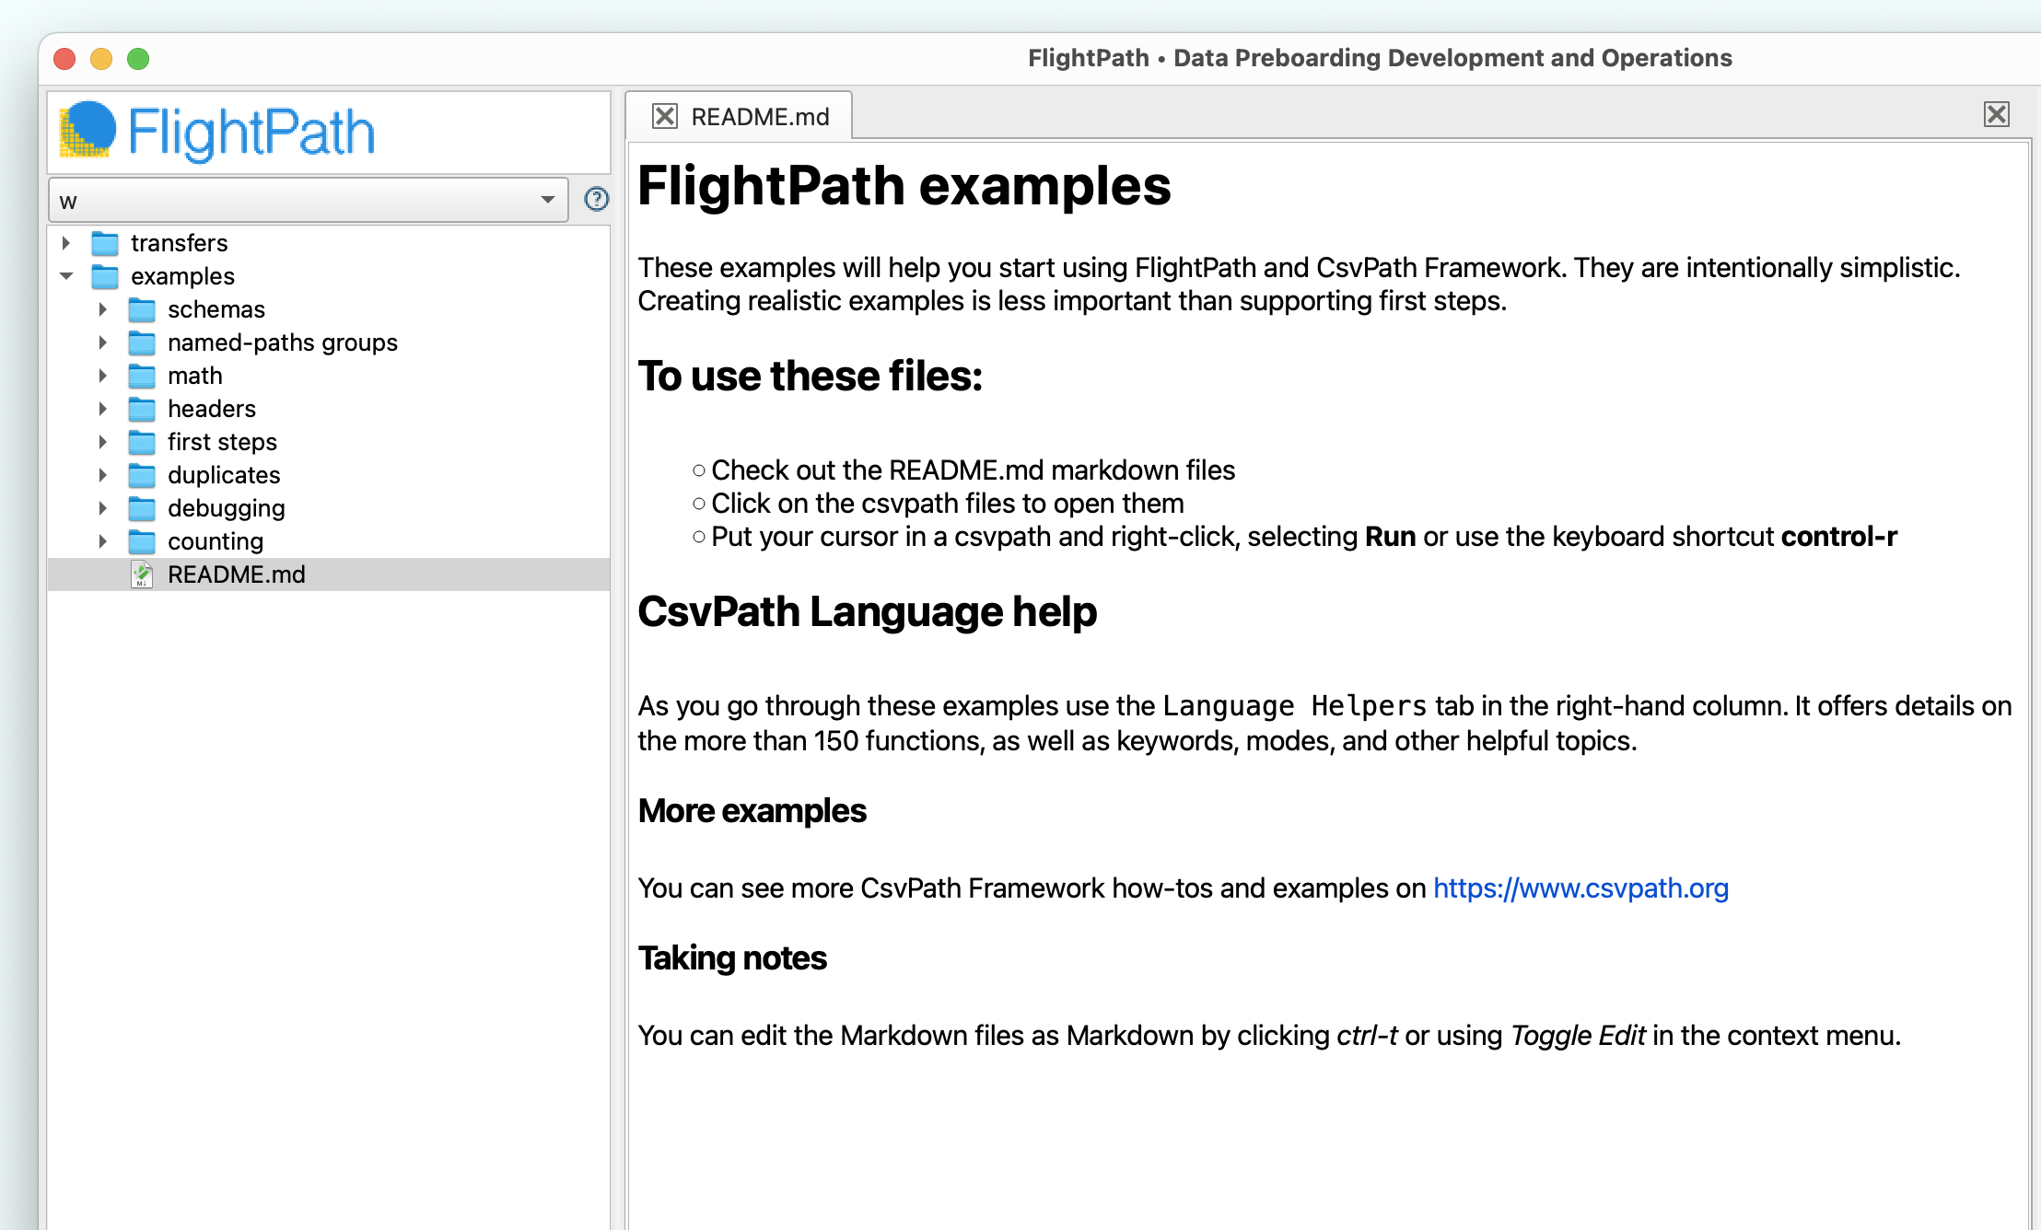The height and width of the screenshot is (1230, 2041).
Task: Click the README.md markdown file icon
Action: tap(142, 574)
